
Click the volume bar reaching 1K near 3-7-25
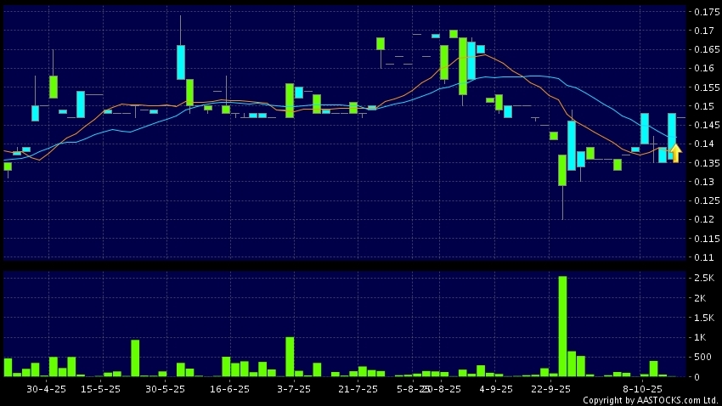pos(290,357)
